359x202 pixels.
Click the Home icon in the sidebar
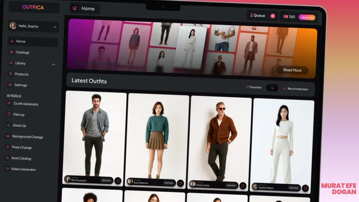pos(12,41)
